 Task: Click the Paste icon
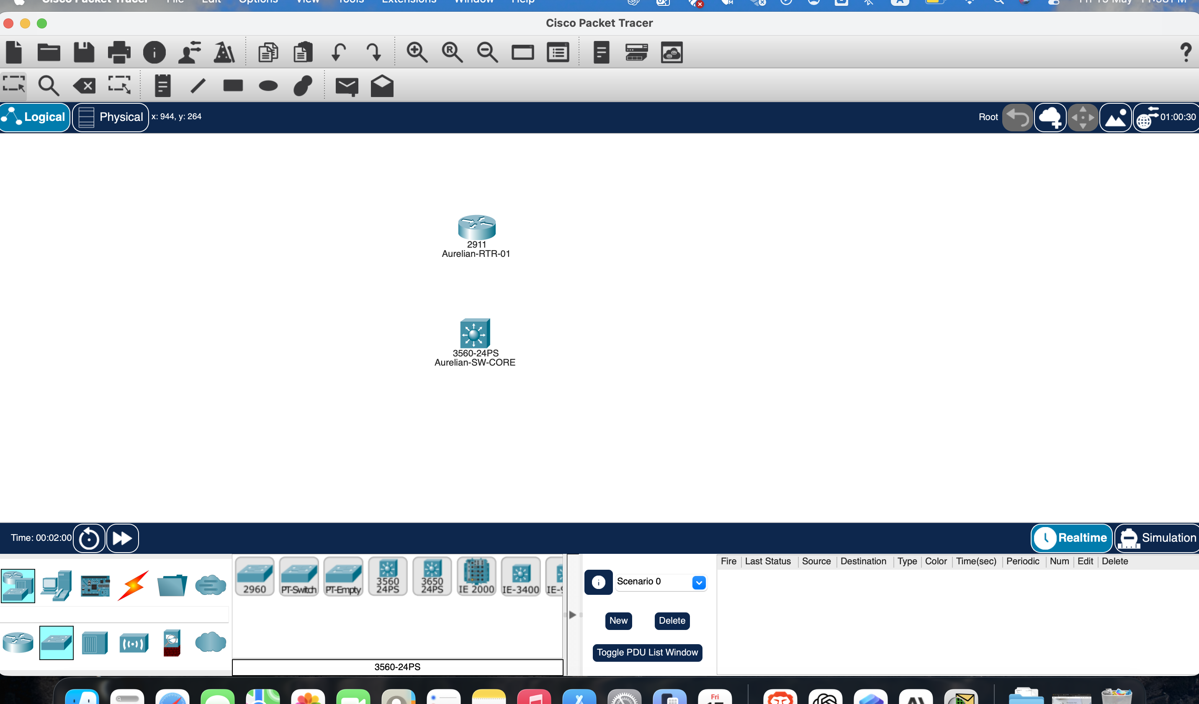[x=303, y=52]
